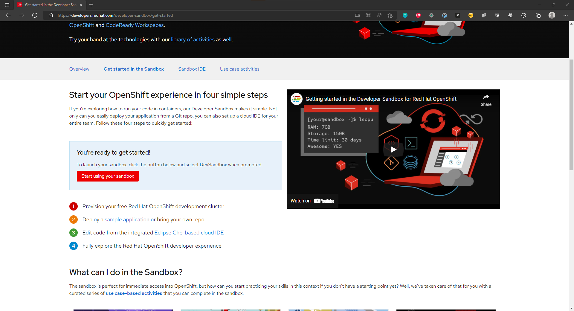This screenshot has height=311, width=574.
Task: Open the sample application link
Action: (x=127, y=219)
